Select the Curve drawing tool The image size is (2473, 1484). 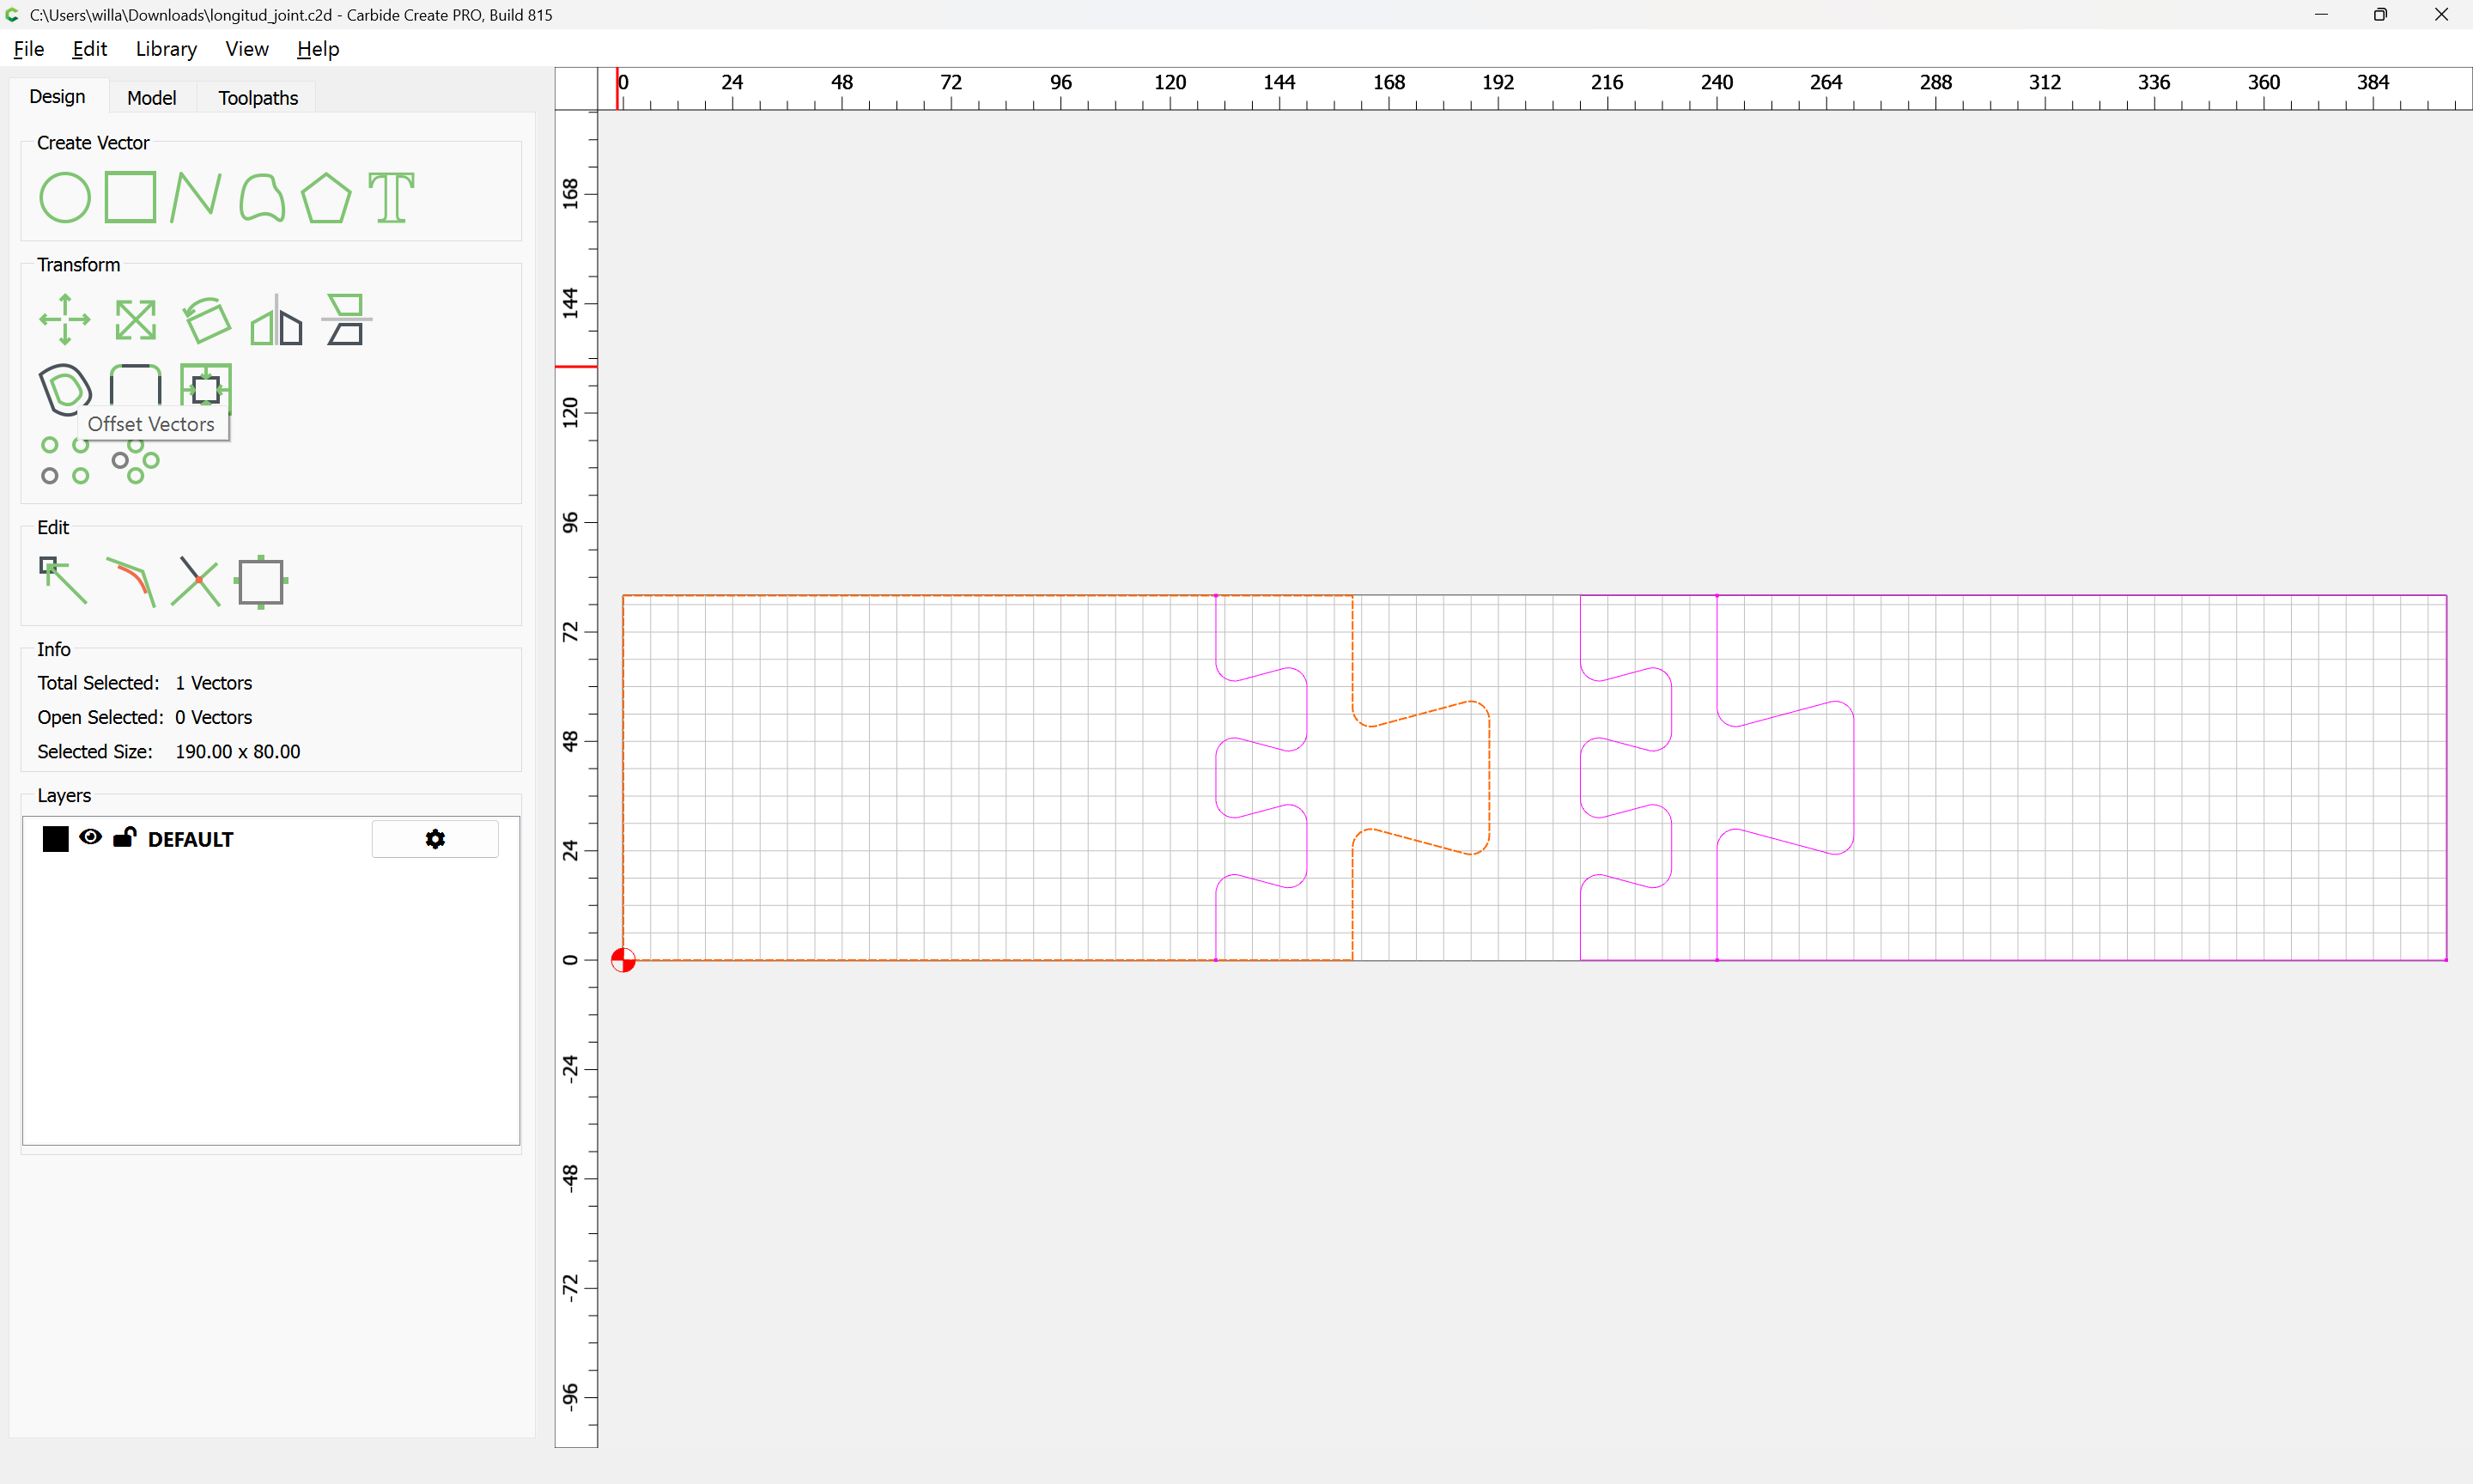pyautogui.click(x=262, y=197)
